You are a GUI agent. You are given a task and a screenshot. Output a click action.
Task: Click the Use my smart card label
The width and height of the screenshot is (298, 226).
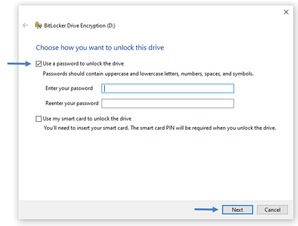(x=87, y=119)
